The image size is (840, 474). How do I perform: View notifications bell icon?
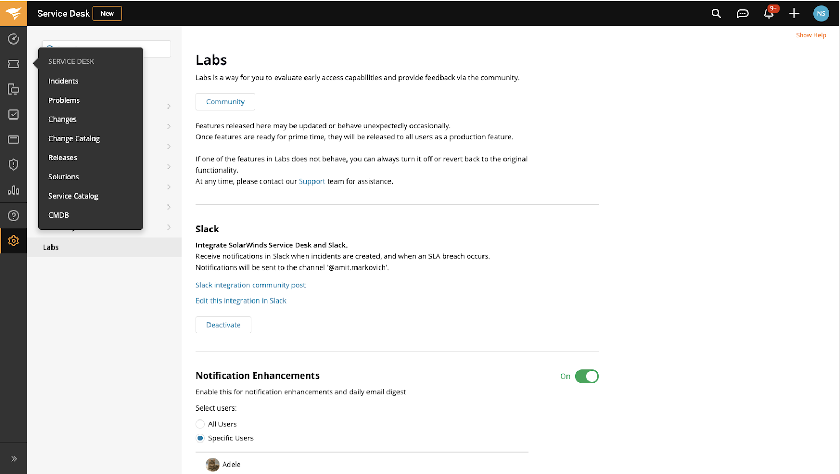point(769,14)
